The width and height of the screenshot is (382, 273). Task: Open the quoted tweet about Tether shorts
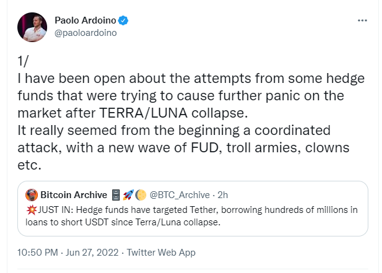(x=193, y=209)
